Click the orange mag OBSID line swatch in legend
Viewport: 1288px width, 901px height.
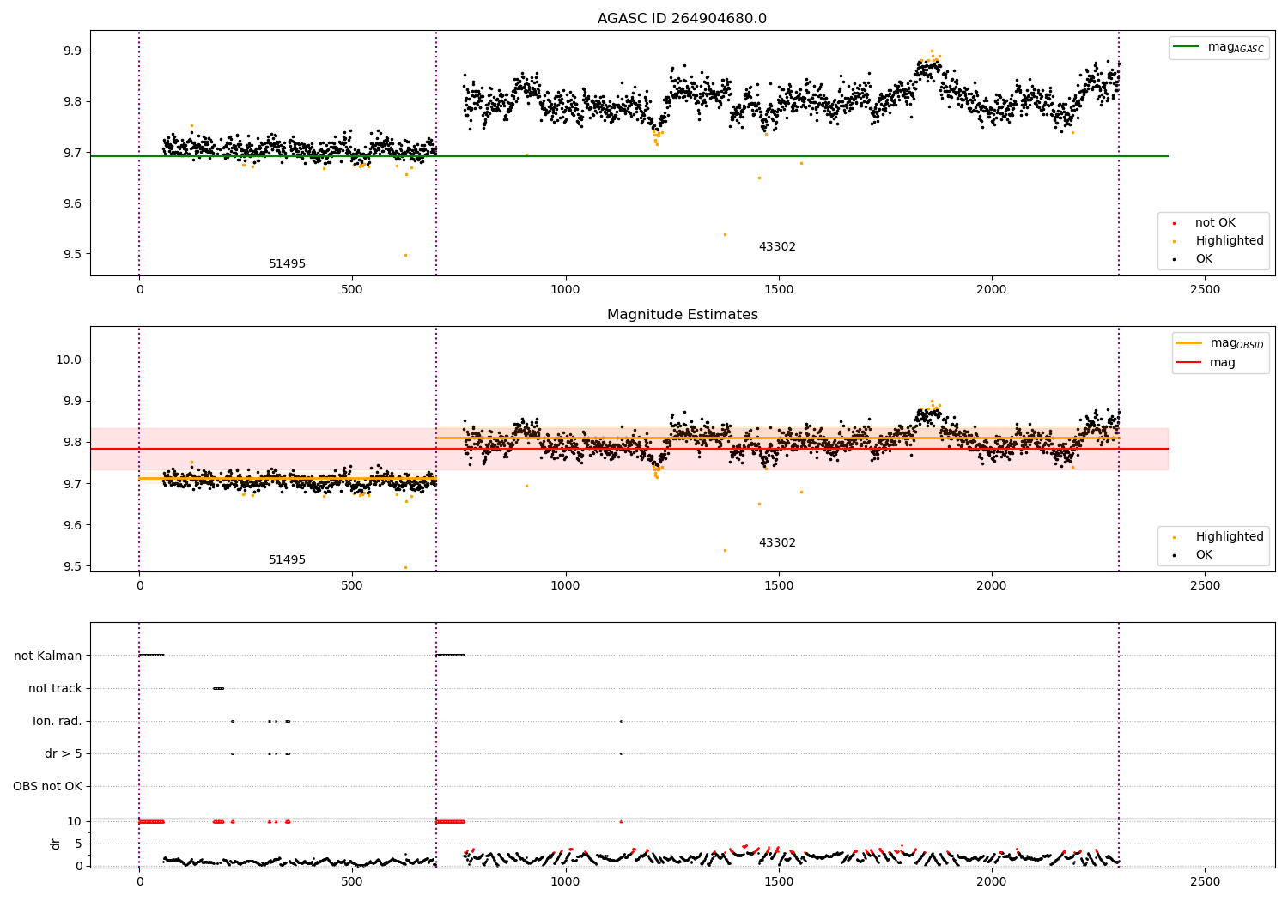tap(1188, 343)
